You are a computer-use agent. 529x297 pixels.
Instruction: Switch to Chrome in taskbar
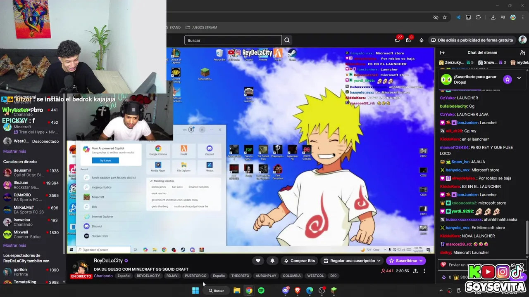pos(249,290)
